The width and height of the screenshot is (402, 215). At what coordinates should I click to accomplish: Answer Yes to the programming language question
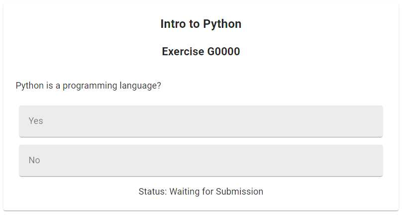(201, 121)
